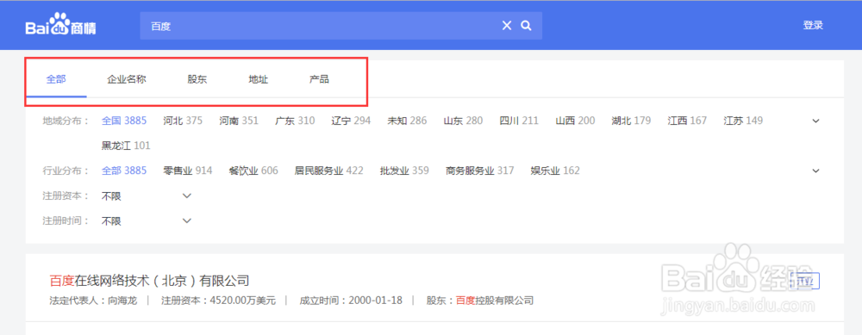Filter region by 广东 310

click(295, 121)
